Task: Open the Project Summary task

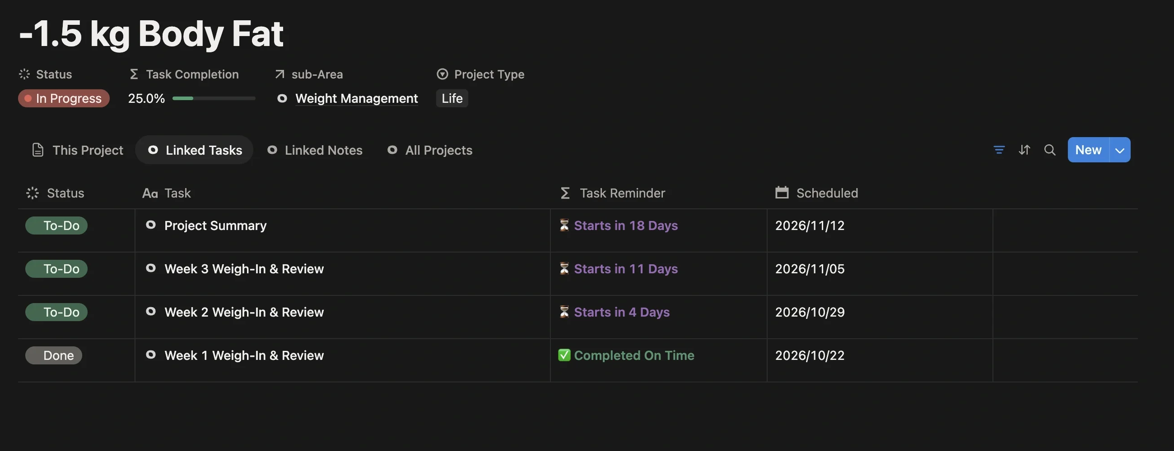Action: [215, 226]
